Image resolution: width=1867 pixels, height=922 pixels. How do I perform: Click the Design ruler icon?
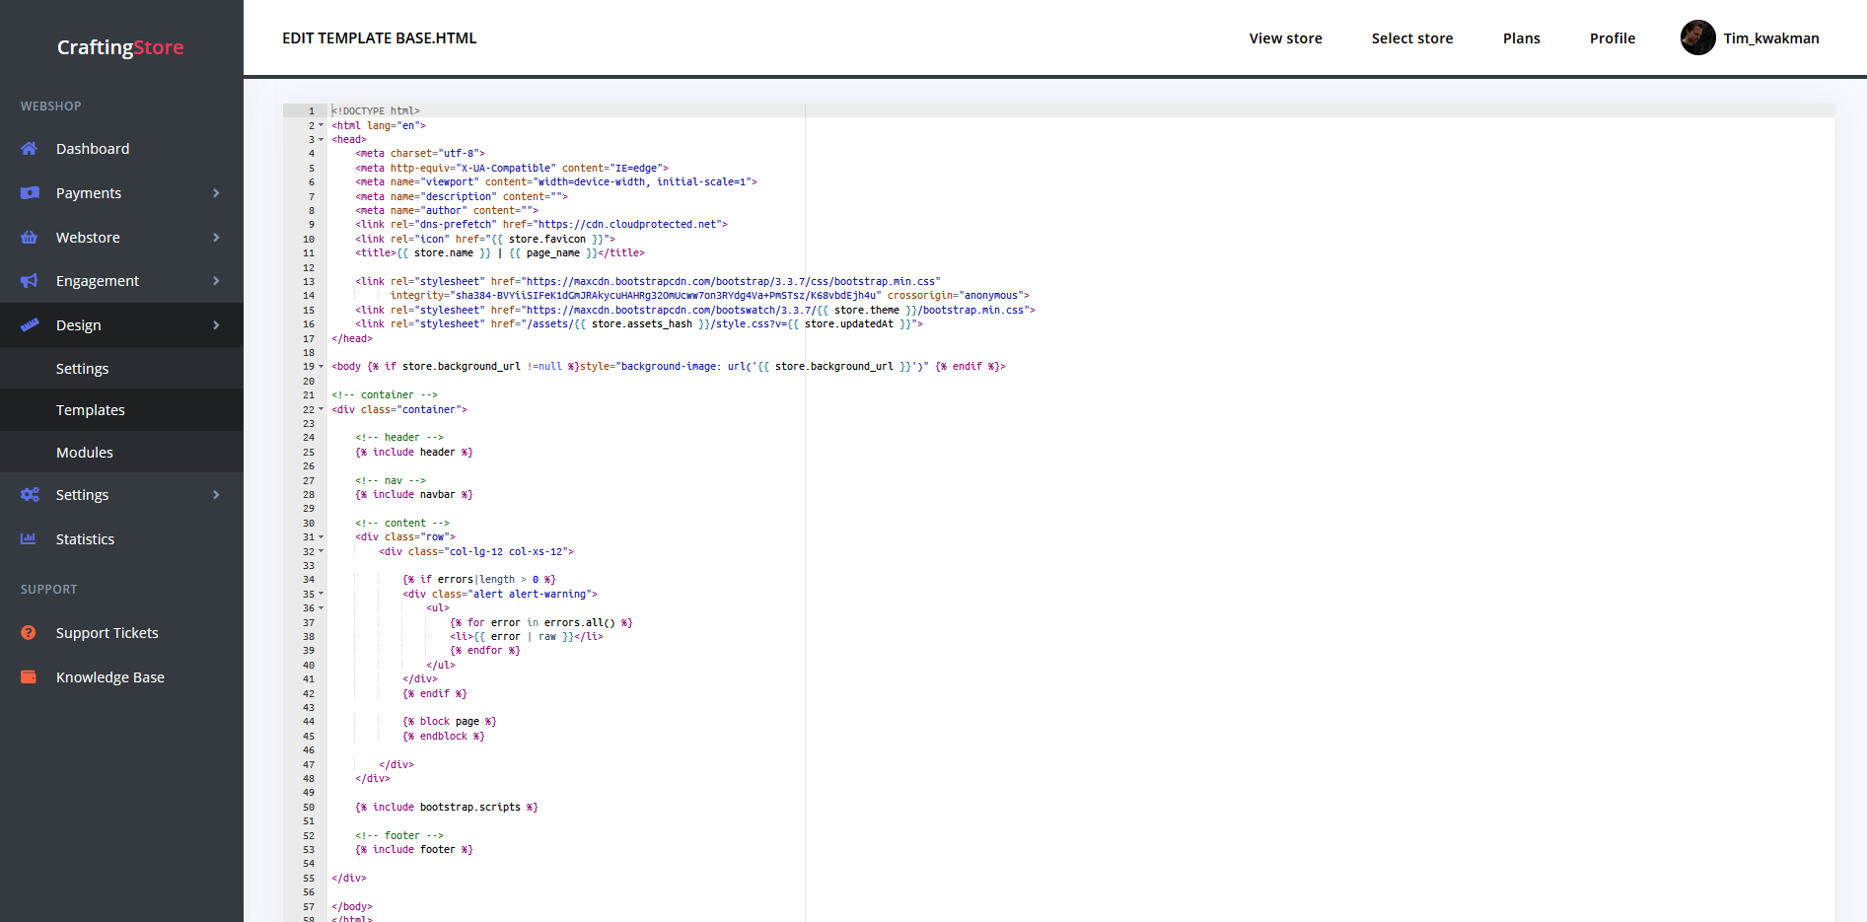pyautogui.click(x=30, y=325)
